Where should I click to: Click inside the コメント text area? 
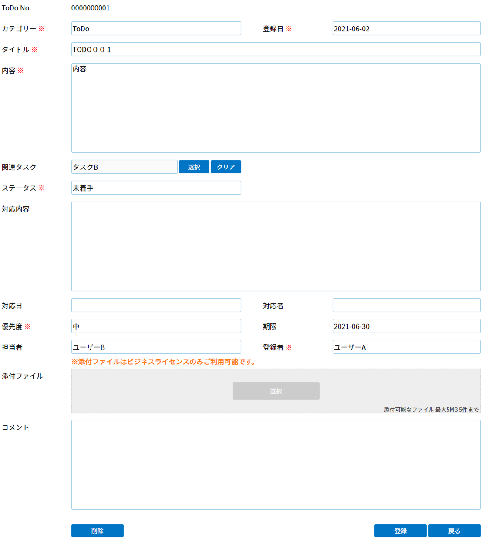(x=276, y=465)
